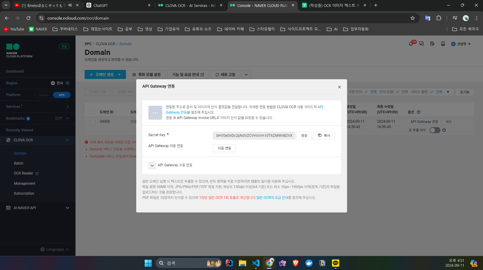
Task: Mute the YouTube tab via its speaker icon
Action: 70,5
